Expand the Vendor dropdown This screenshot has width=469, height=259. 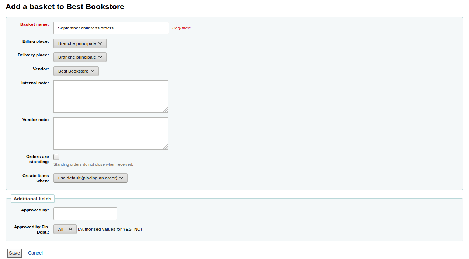[x=76, y=71]
